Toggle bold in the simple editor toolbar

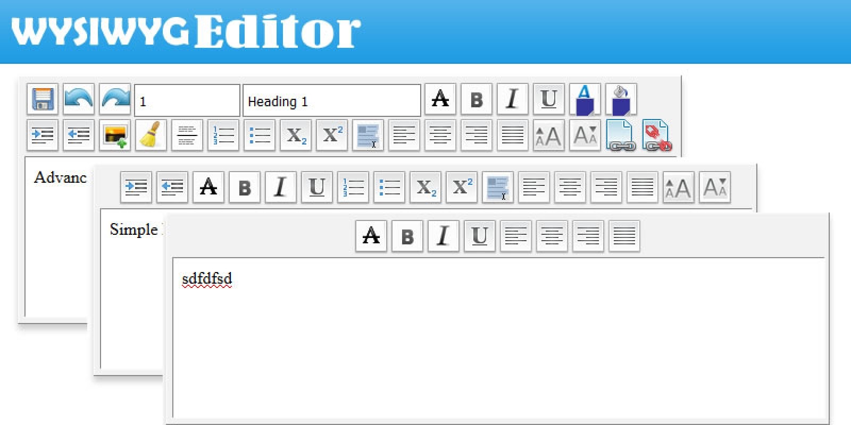245,187
